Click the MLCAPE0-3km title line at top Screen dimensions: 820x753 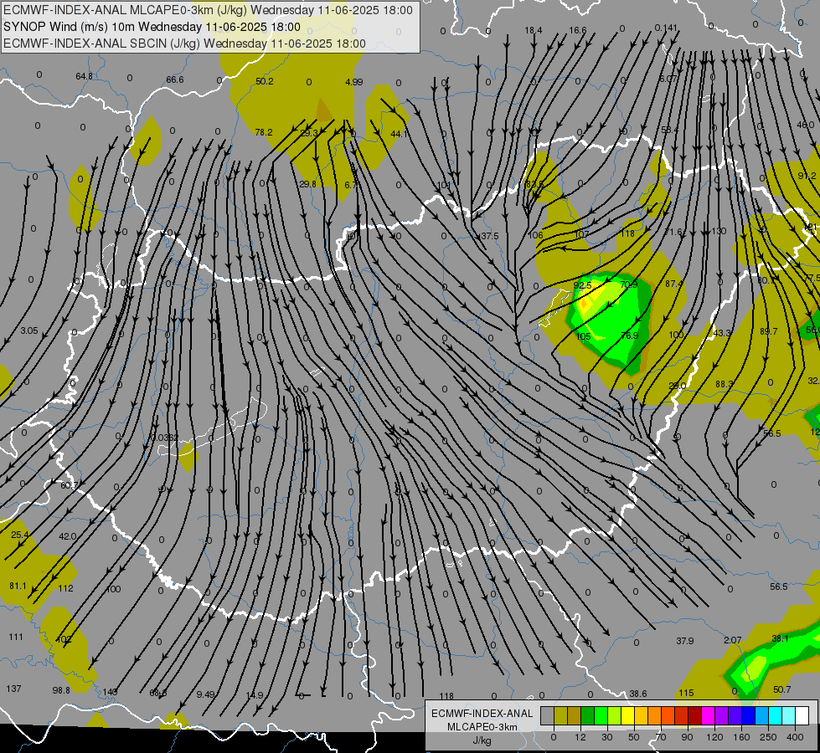(208, 10)
